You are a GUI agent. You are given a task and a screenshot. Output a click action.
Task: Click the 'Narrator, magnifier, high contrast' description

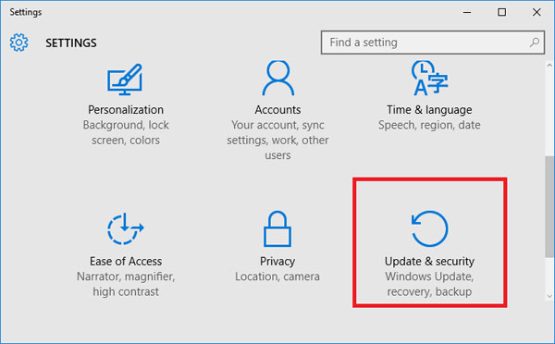[x=126, y=284]
